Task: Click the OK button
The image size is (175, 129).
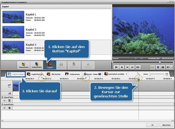Action: pyautogui.click(x=153, y=125)
